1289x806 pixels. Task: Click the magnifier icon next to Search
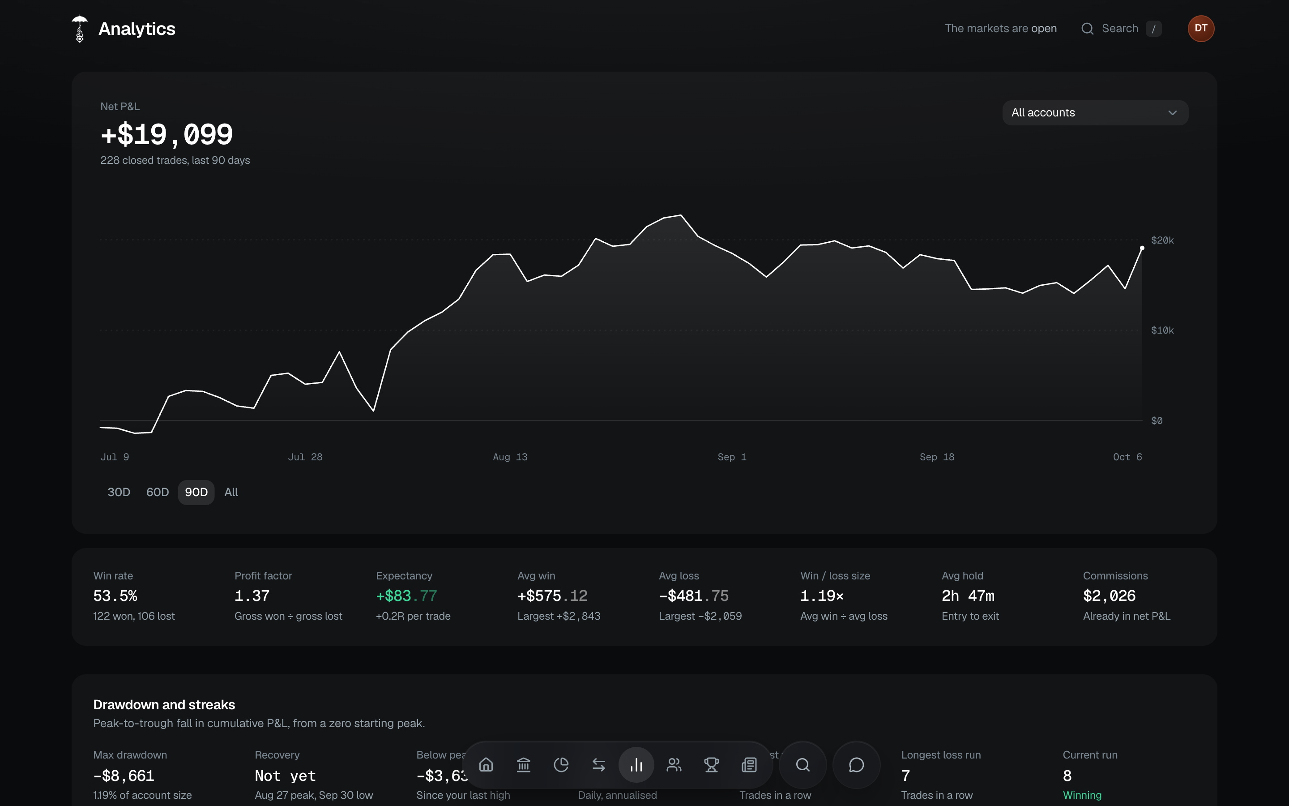click(1087, 29)
